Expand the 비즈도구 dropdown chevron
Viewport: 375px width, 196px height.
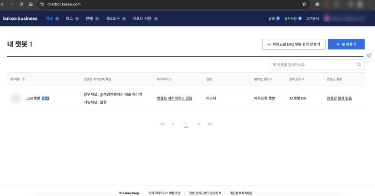tap(124, 18)
